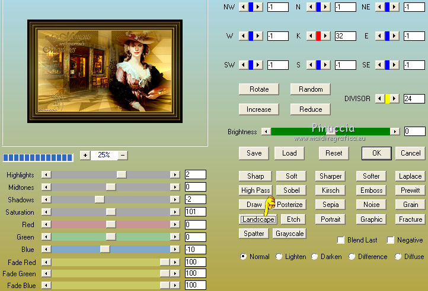Viewport: 428px width, 291px height.
Task: Click the Green slider handle
Action: pos(111,237)
